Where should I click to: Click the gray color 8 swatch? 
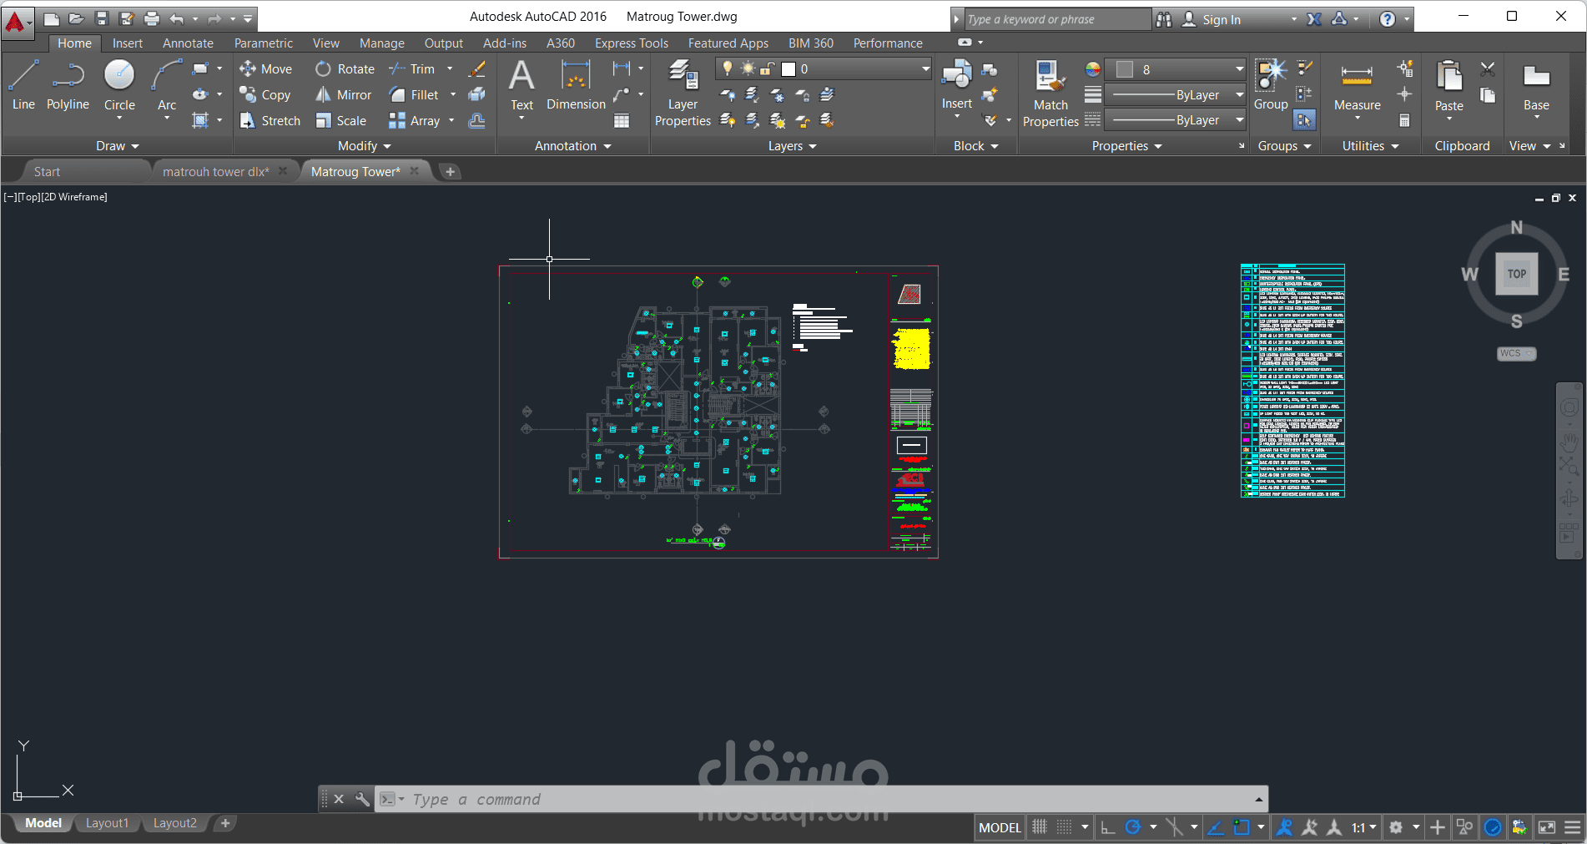click(x=1125, y=69)
